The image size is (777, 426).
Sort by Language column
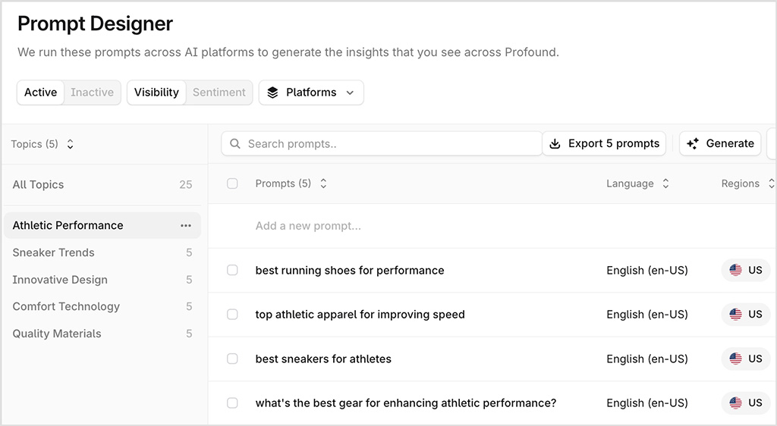[637, 183]
